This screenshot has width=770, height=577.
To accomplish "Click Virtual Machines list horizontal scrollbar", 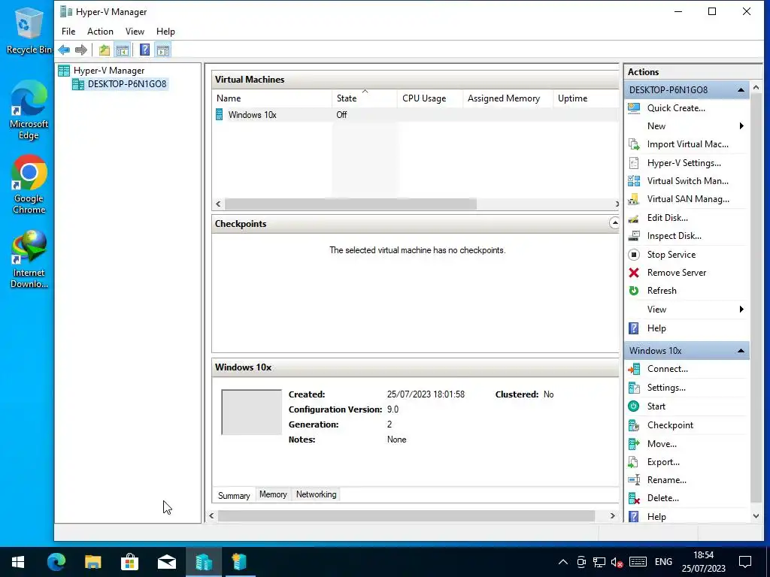I will tap(350, 204).
